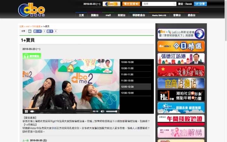Open the Cultural Revolution fifty years banner

[x=181, y=71]
